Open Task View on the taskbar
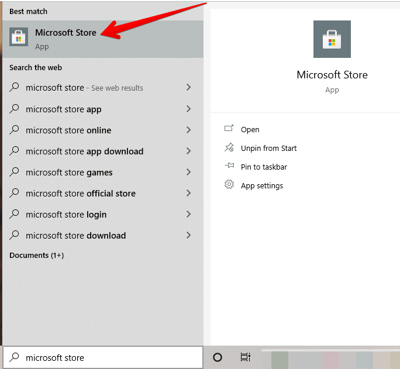The height and width of the screenshot is (369, 400). (246, 357)
